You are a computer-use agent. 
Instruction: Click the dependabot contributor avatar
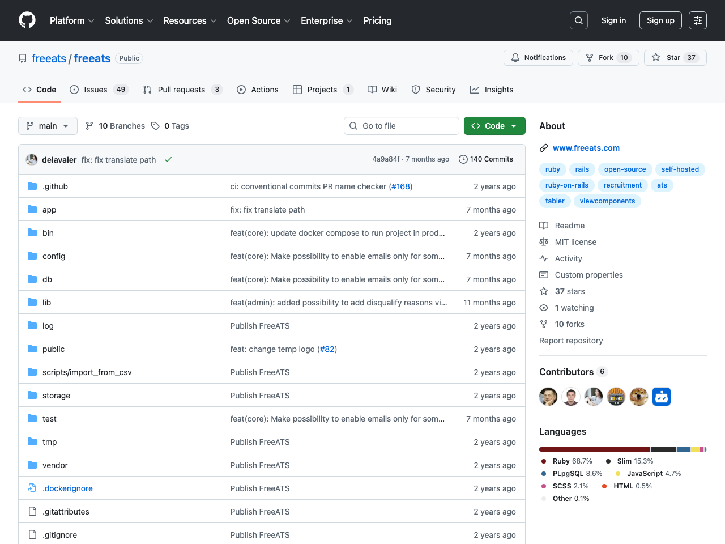tap(661, 397)
